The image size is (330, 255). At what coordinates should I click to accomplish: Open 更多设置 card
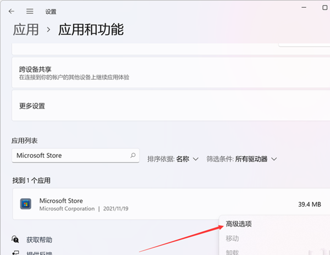(170, 106)
